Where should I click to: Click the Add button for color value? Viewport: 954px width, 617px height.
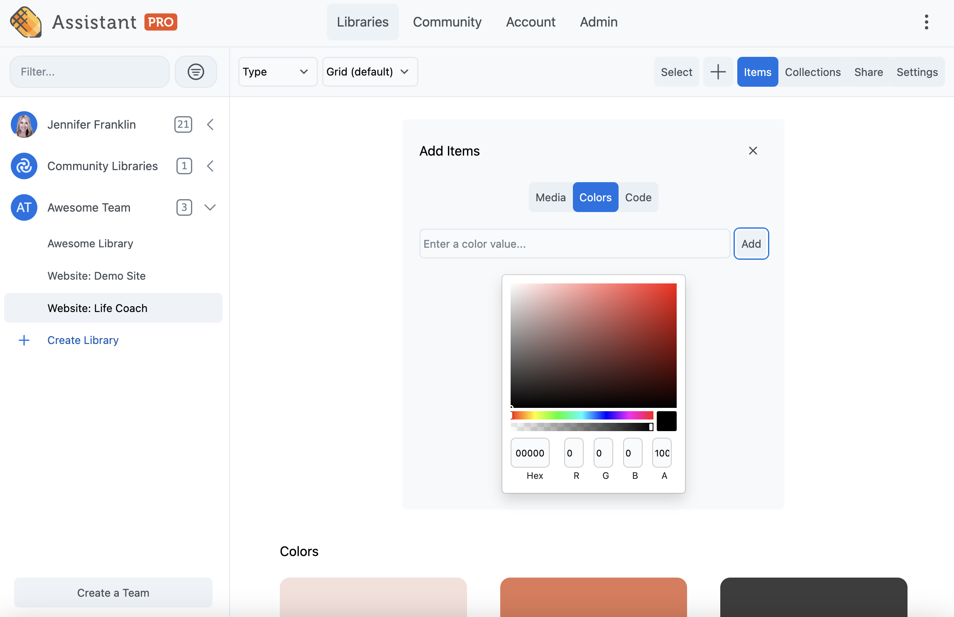pyautogui.click(x=751, y=243)
